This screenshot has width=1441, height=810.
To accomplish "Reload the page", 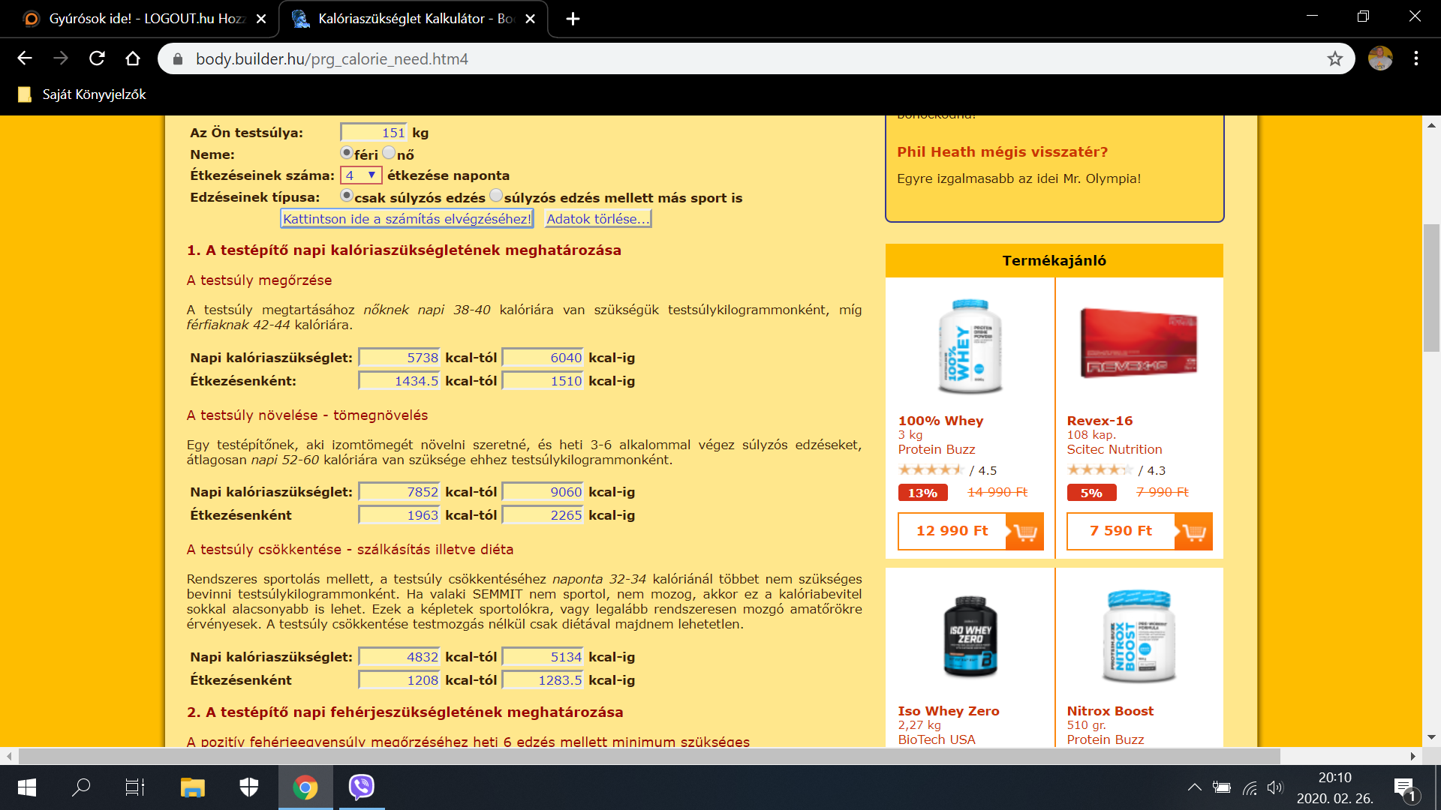I will [x=97, y=58].
